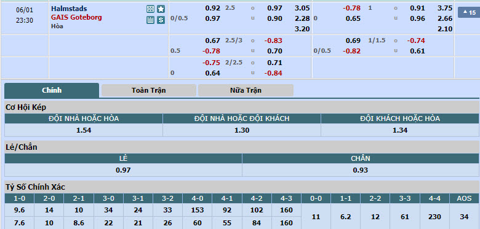The height and width of the screenshot is (229, 480).
Task: Pick first-half handicap odds 0.65
Action: click(x=353, y=18)
